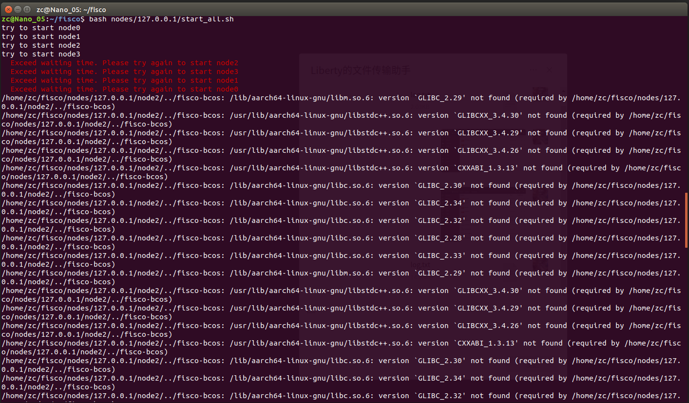Select the 'try to start node3' line
This screenshot has height=403, width=689.
[41, 54]
